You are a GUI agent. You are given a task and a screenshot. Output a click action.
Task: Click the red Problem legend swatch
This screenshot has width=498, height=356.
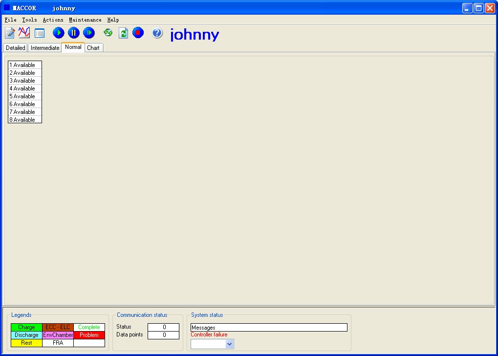(x=89, y=335)
